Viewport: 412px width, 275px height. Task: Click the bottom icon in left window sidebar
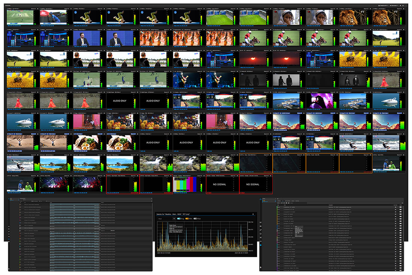point(9,269)
